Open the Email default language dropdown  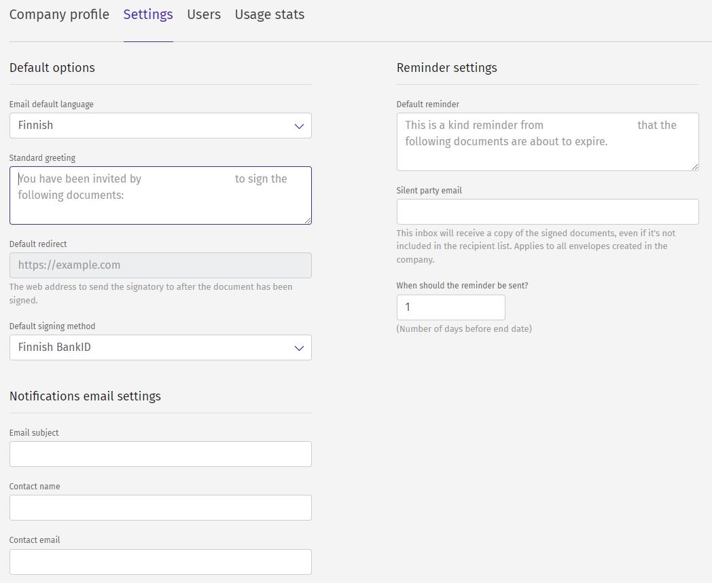[x=160, y=126]
